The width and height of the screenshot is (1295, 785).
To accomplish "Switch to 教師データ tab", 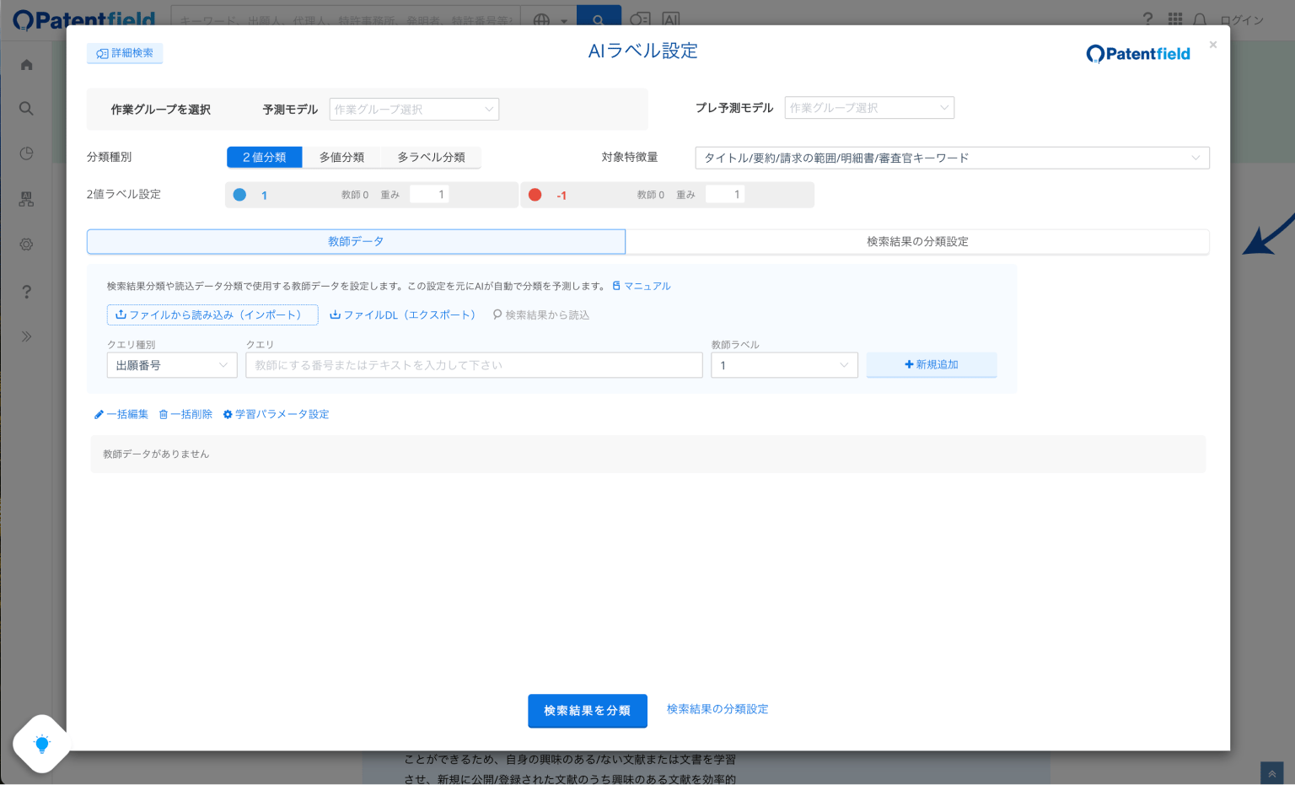I will point(356,242).
